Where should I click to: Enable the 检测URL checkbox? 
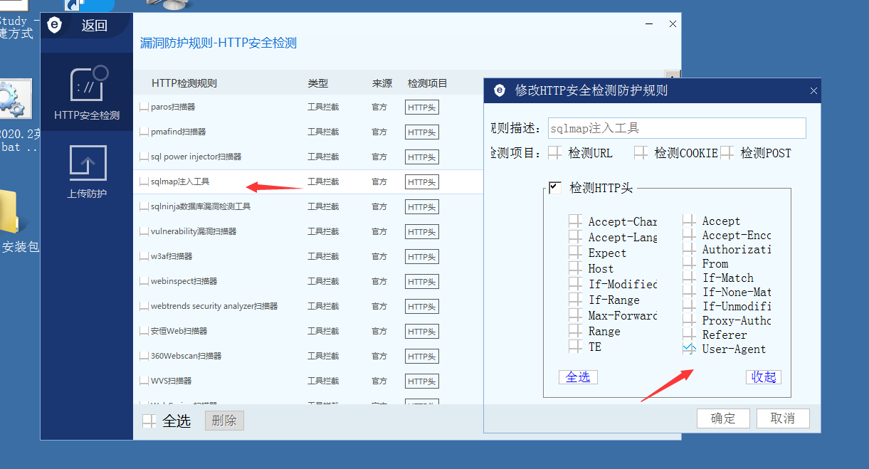click(x=555, y=153)
